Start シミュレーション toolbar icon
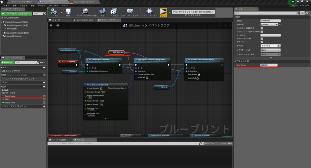The width and height of the screenshot is (311, 168). coord(149,11)
